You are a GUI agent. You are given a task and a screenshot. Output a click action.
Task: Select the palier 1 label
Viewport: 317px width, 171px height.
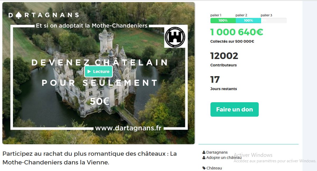(x=216, y=15)
